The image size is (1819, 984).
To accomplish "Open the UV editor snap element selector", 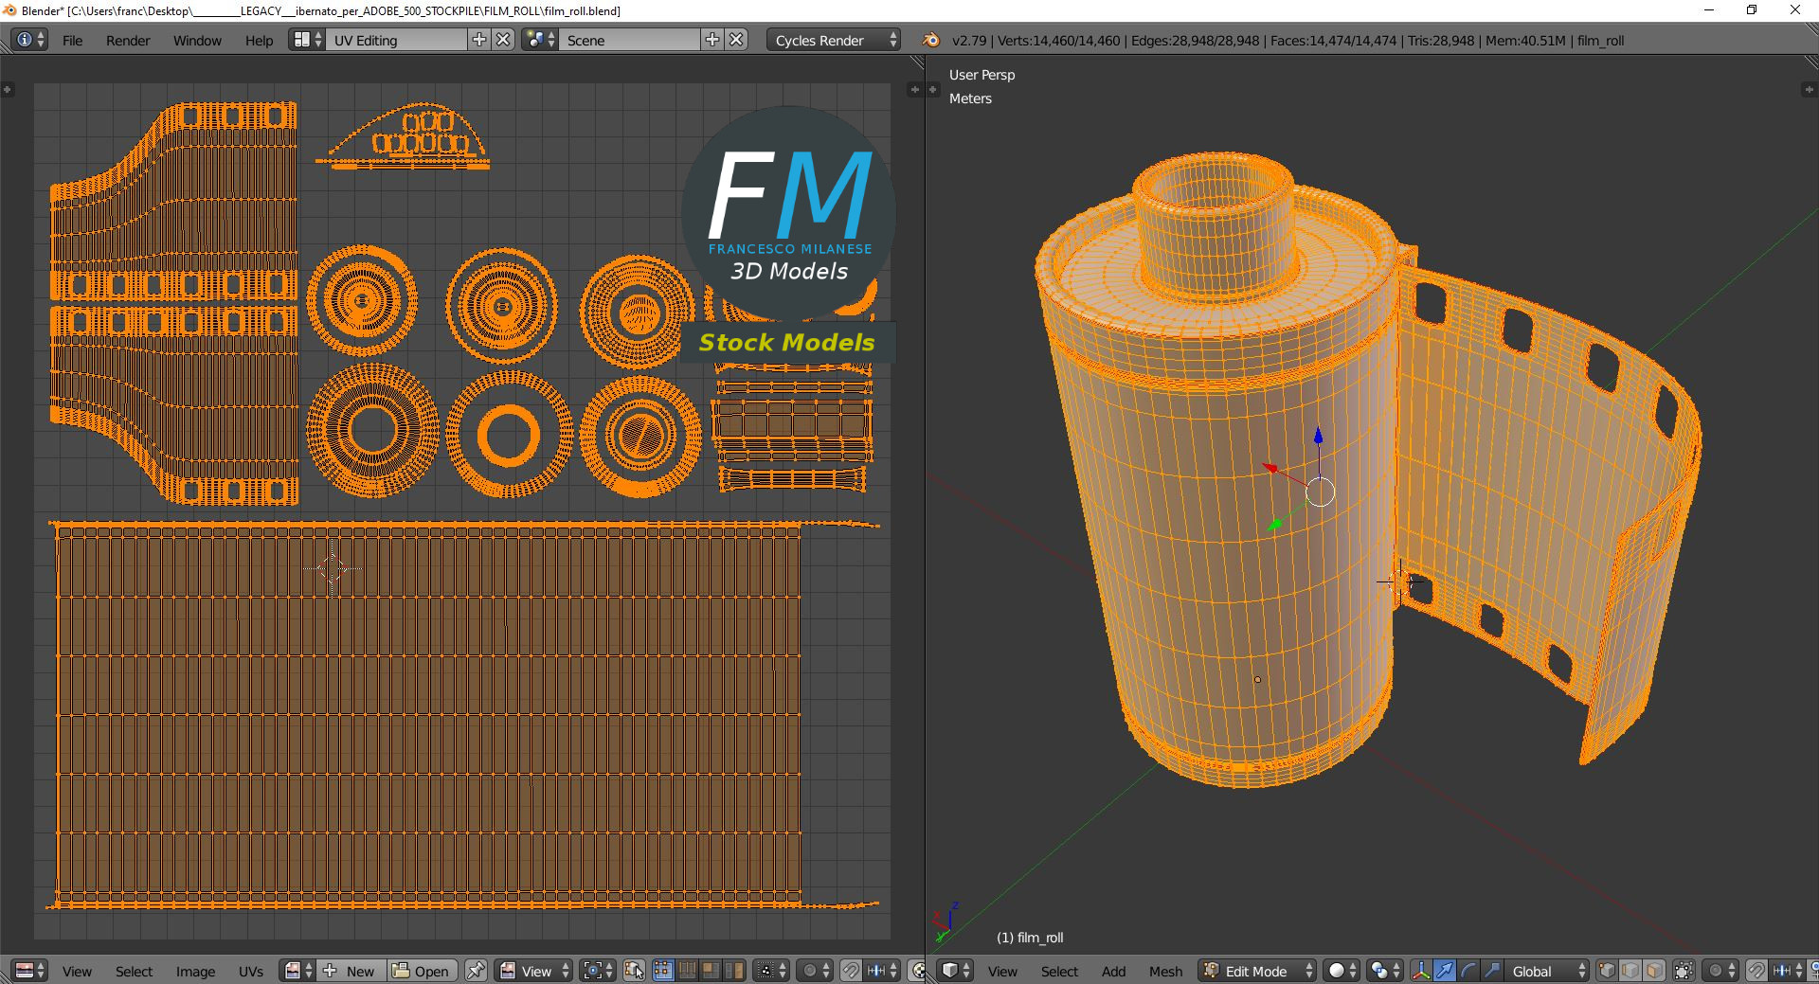I will click(x=882, y=971).
